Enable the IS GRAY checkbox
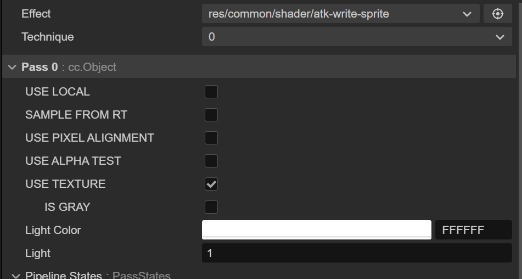 [x=211, y=207]
